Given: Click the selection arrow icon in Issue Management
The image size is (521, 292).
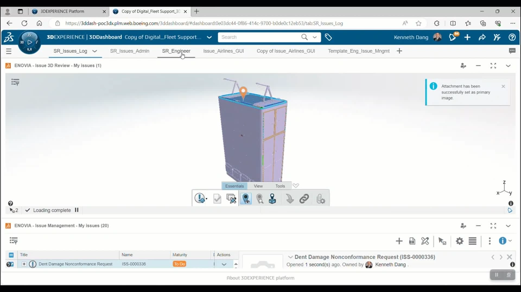Looking at the screenshot, I should click(442, 241).
